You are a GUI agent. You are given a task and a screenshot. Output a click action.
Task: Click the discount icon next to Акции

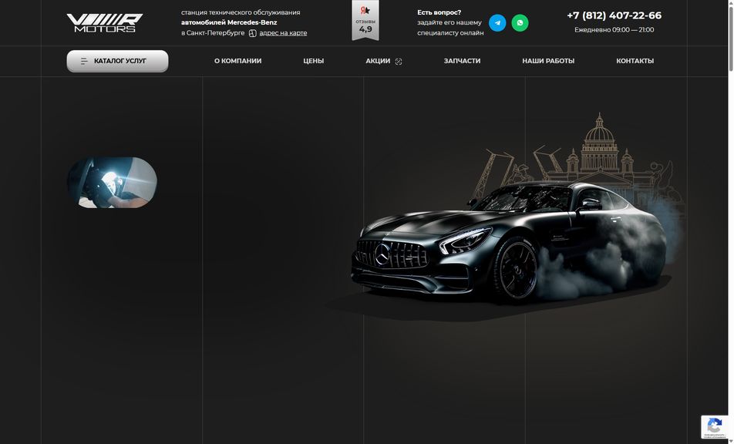coord(399,62)
